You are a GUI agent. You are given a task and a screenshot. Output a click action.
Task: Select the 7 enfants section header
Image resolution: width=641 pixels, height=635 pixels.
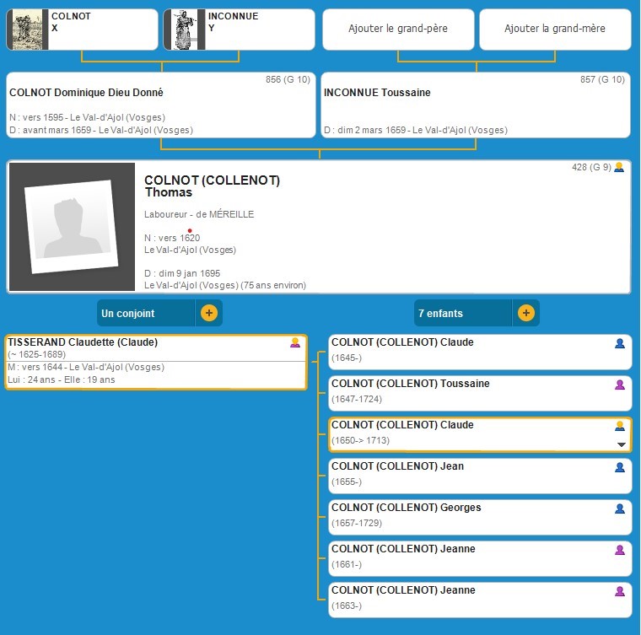[x=462, y=313]
